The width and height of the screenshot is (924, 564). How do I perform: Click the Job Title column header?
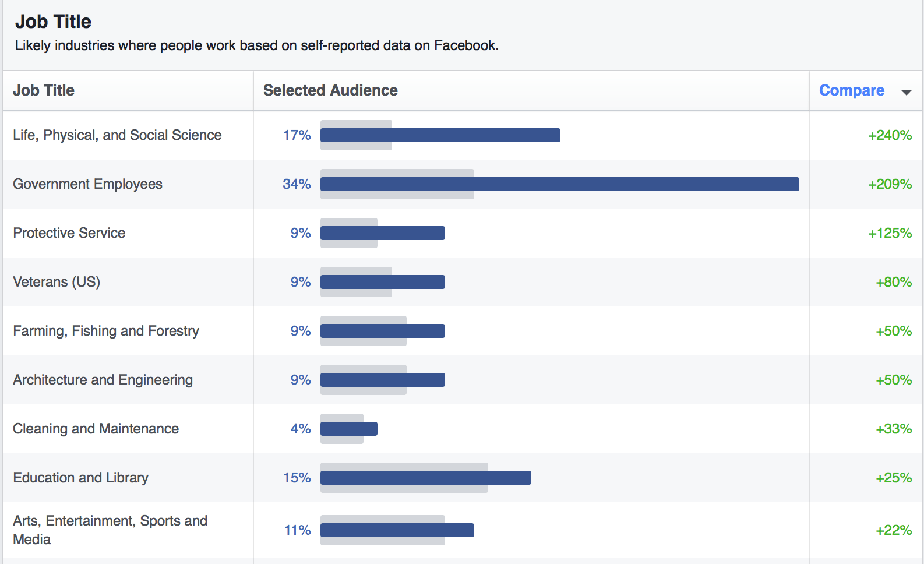click(x=44, y=90)
